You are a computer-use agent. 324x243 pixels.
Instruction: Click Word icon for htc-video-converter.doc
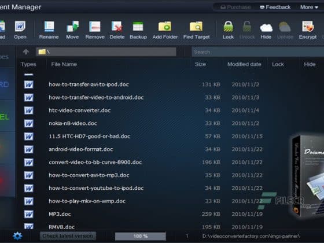pyautogui.click(x=29, y=111)
